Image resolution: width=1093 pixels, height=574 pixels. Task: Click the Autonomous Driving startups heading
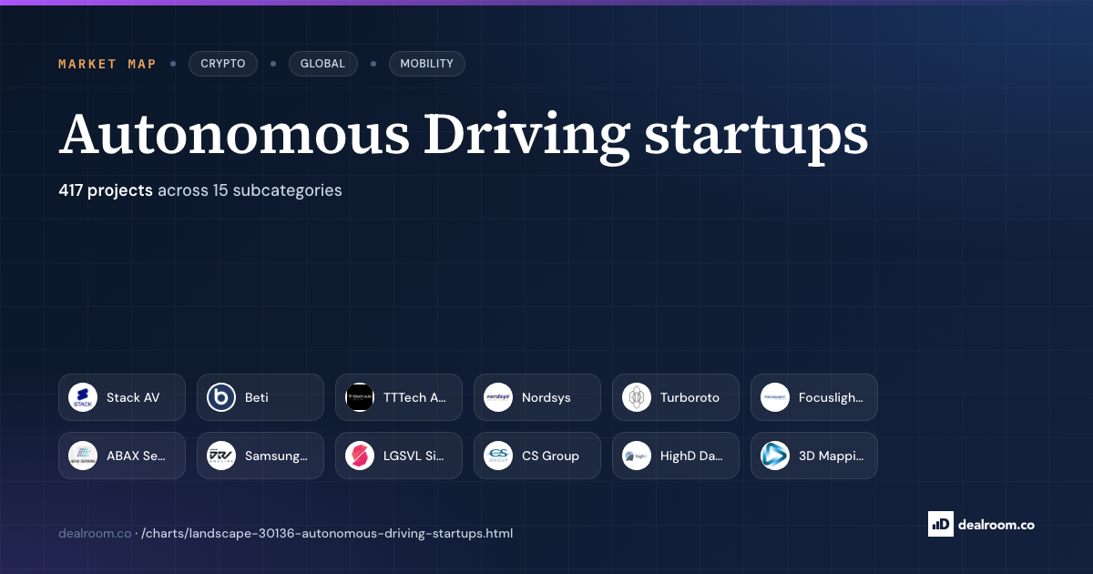(464, 136)
